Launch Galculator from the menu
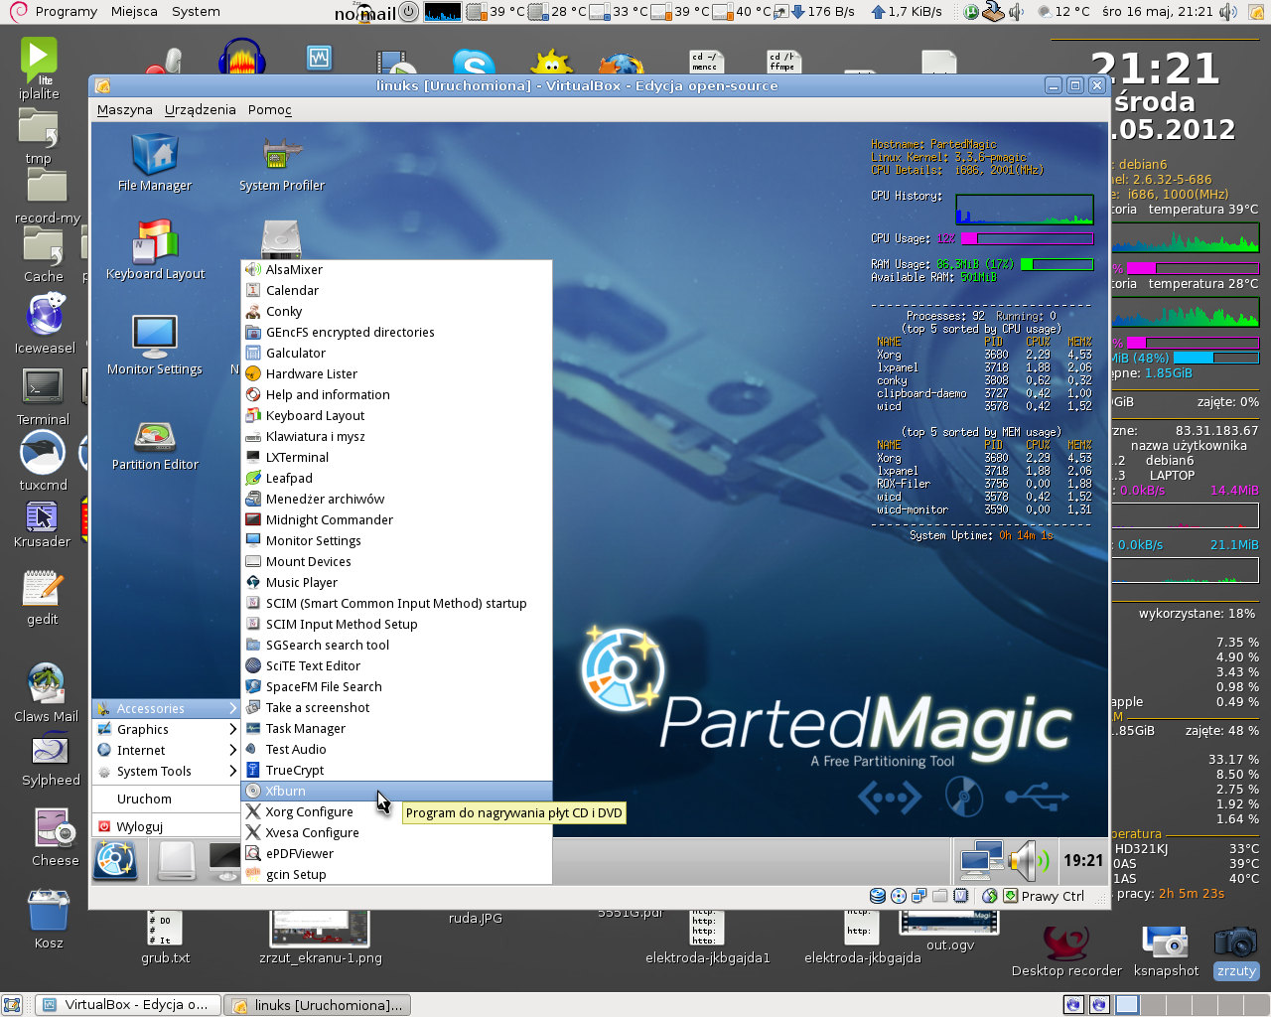This screenshot has width=1271, height=1017. tap(397, 353)
